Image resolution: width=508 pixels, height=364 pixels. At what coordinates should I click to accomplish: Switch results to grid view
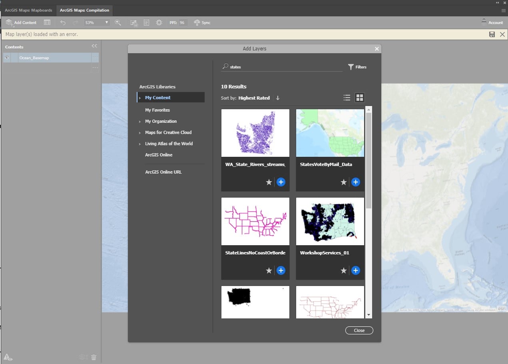(x=359, y=98)
